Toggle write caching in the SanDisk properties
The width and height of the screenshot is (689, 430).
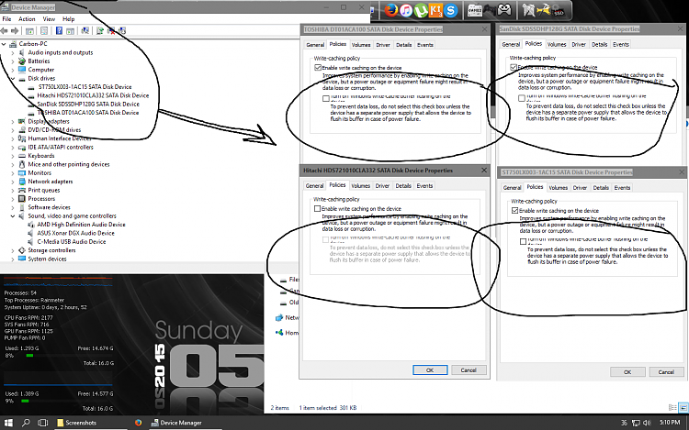(x=514, y=67)
